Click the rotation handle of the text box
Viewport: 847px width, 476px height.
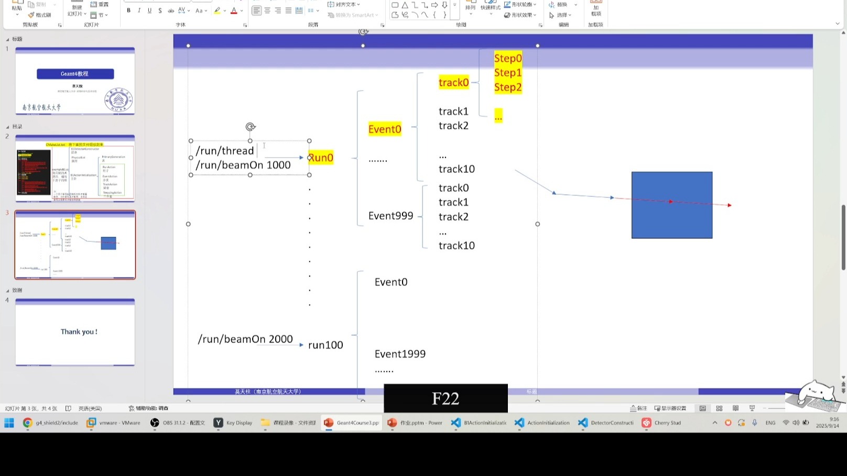point(251,127)
